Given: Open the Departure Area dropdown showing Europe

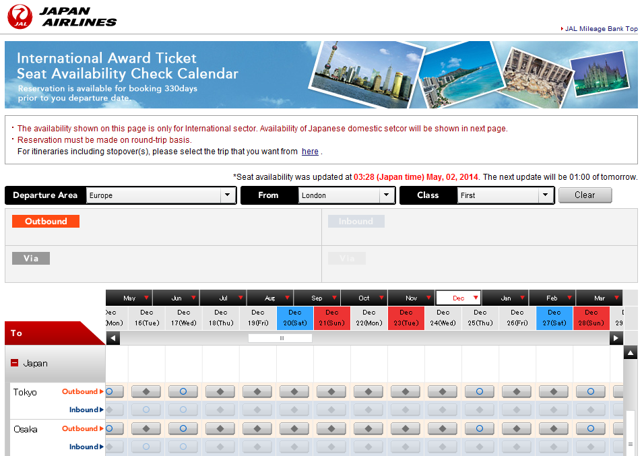Looking at the screenshot, I should pyautogui.click(x=161, y=195).
